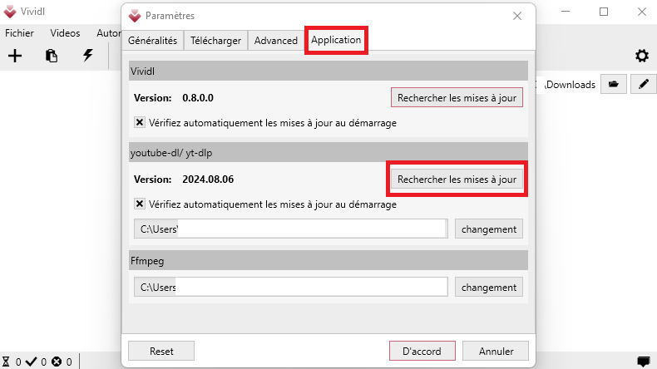Click the hourglass pending counter icon

click(x=6, y=362)
